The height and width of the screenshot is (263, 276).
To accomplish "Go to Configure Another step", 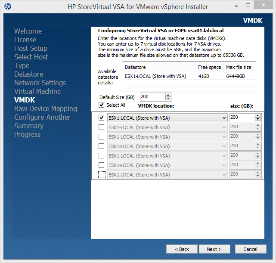I will click(43, 118).
